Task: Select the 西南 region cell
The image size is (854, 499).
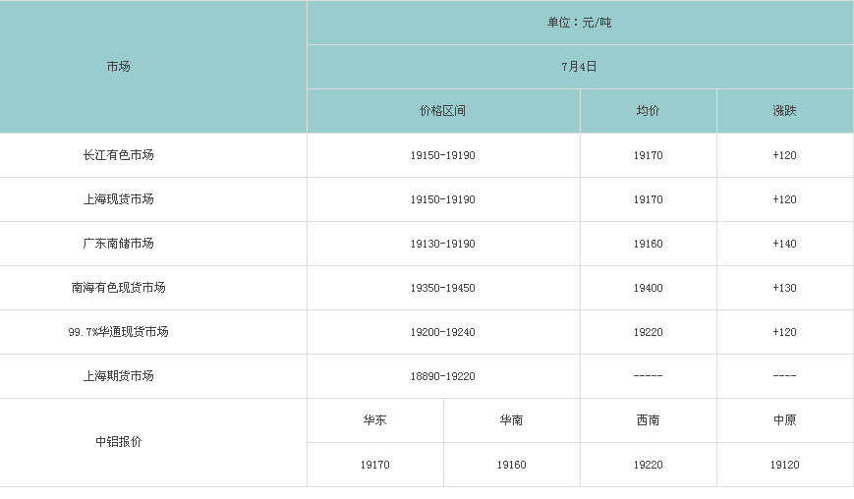Action: point(648,420)
